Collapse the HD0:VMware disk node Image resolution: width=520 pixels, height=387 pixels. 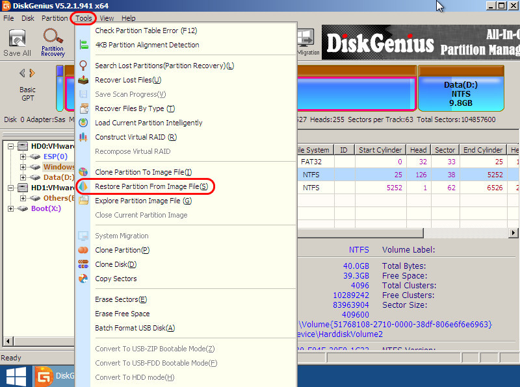click(x=11, y=146)
